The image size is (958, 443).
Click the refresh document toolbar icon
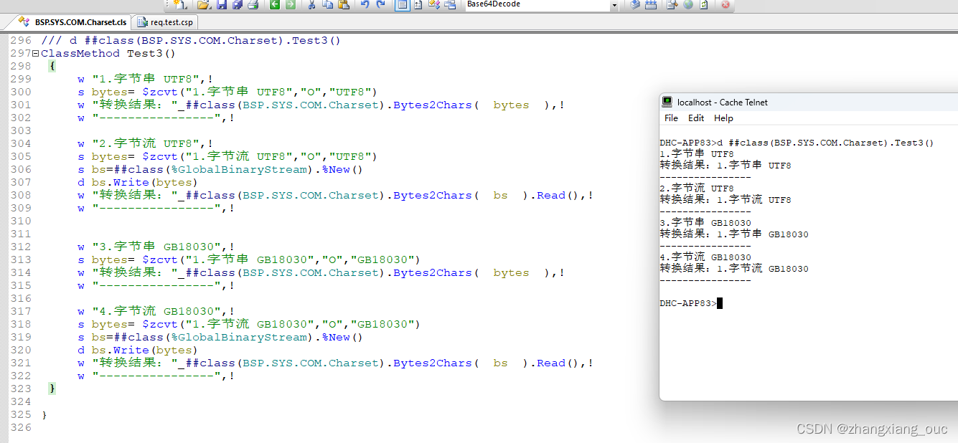(704, 4)
